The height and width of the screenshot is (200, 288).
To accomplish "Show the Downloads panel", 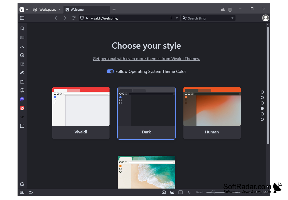I will pyautogui.click(x=22, y=46).
